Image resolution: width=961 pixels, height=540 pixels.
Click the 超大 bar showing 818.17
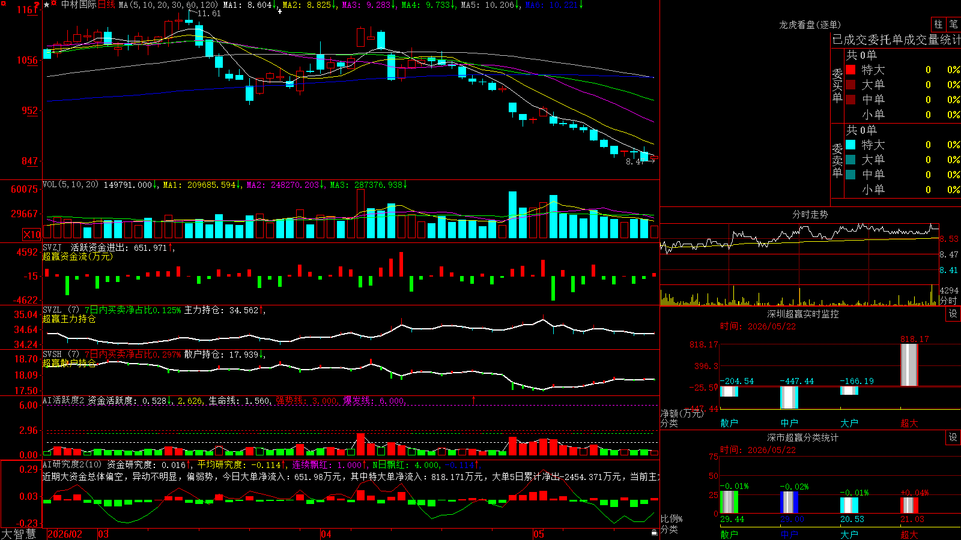tap(909, 365)
